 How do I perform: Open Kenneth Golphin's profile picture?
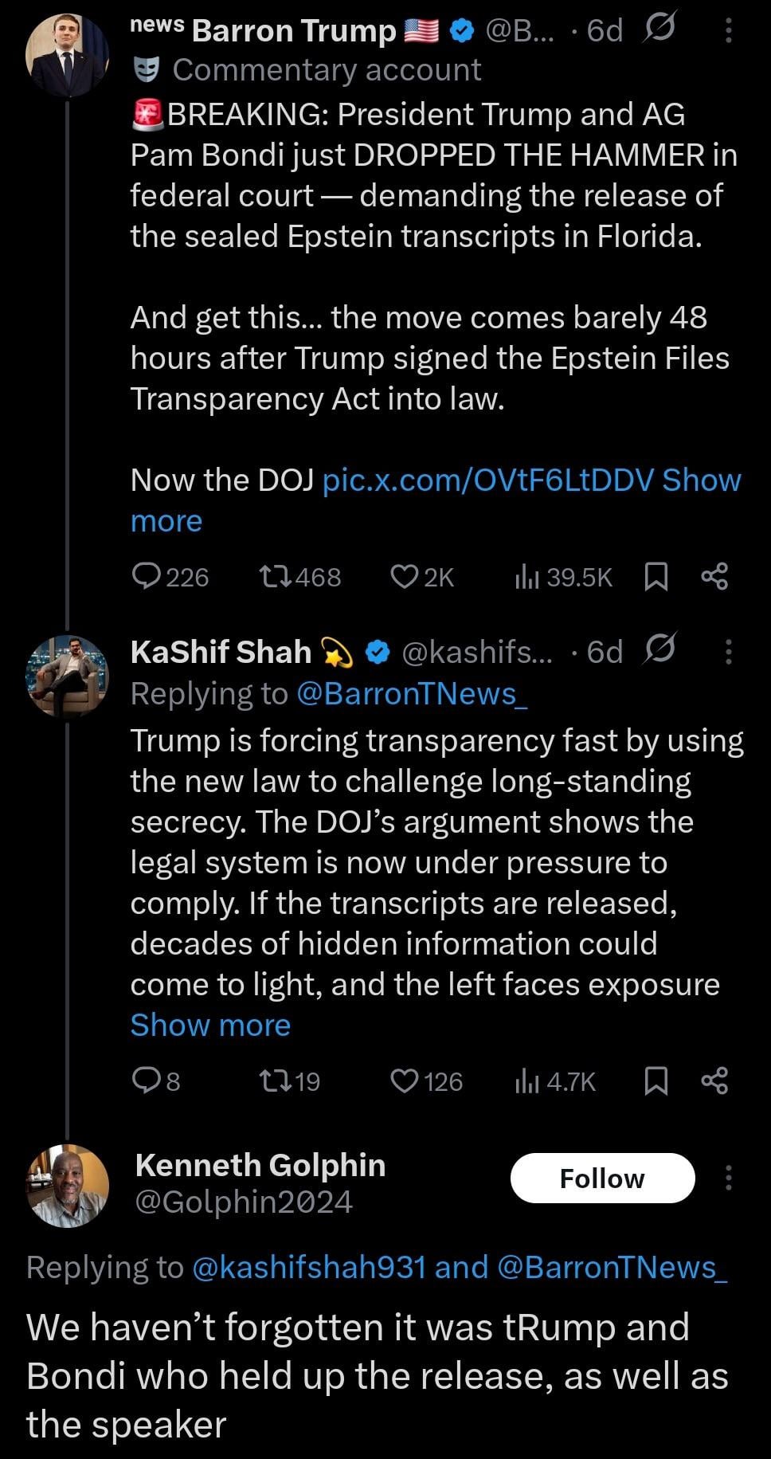click(x=67, y=1186)
